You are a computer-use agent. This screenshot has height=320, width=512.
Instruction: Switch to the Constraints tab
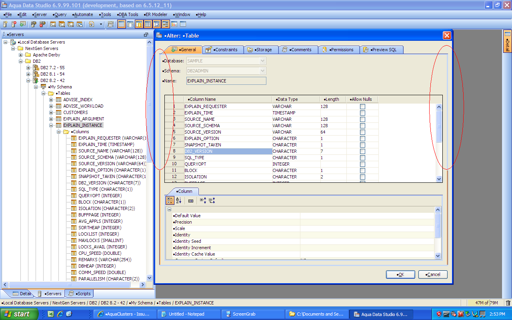tap(222, 50)
